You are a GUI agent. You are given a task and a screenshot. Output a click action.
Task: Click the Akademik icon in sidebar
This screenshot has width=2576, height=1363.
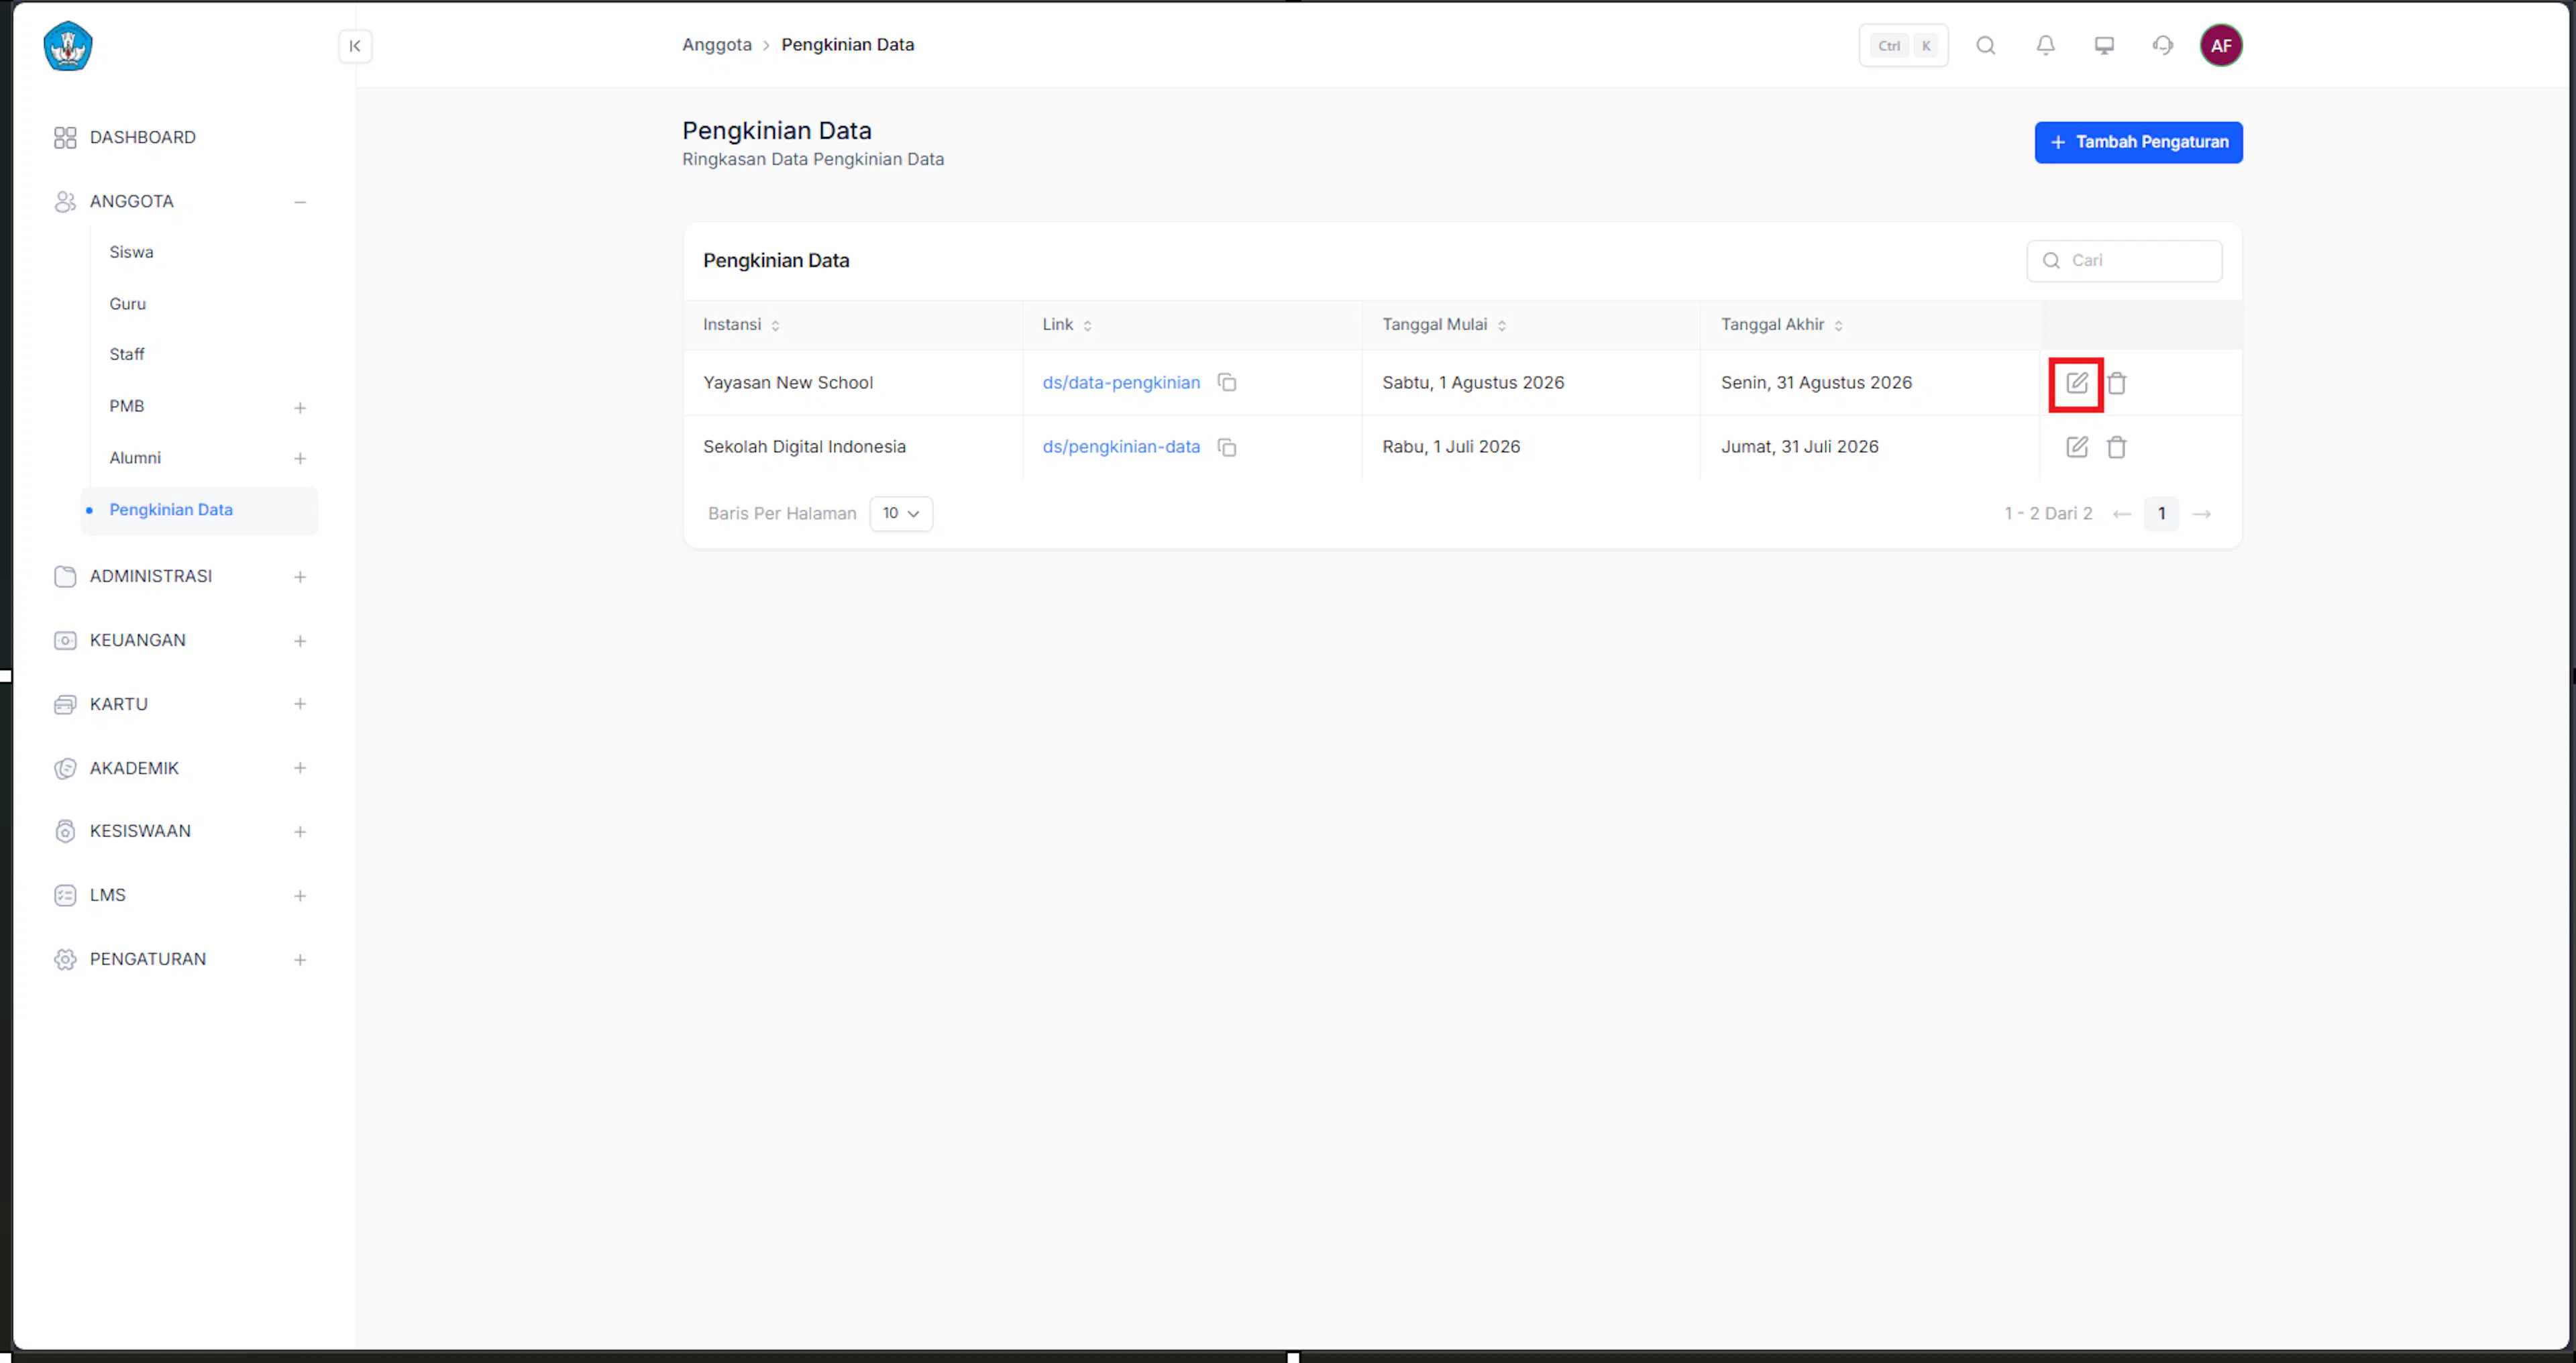pos(65,769)
